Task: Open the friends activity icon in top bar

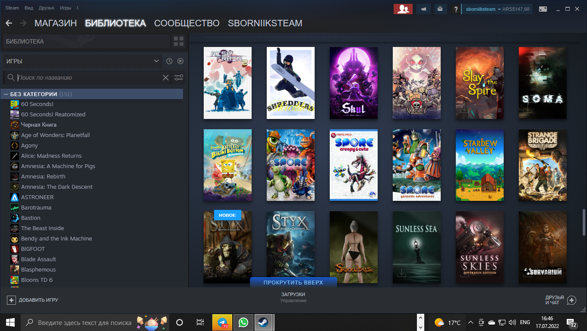Action: coord(403,9)
